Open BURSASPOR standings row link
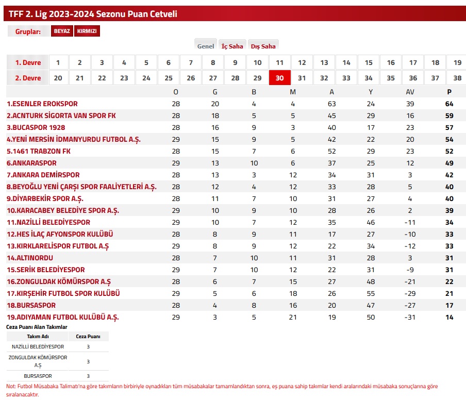 coord(31,306)
